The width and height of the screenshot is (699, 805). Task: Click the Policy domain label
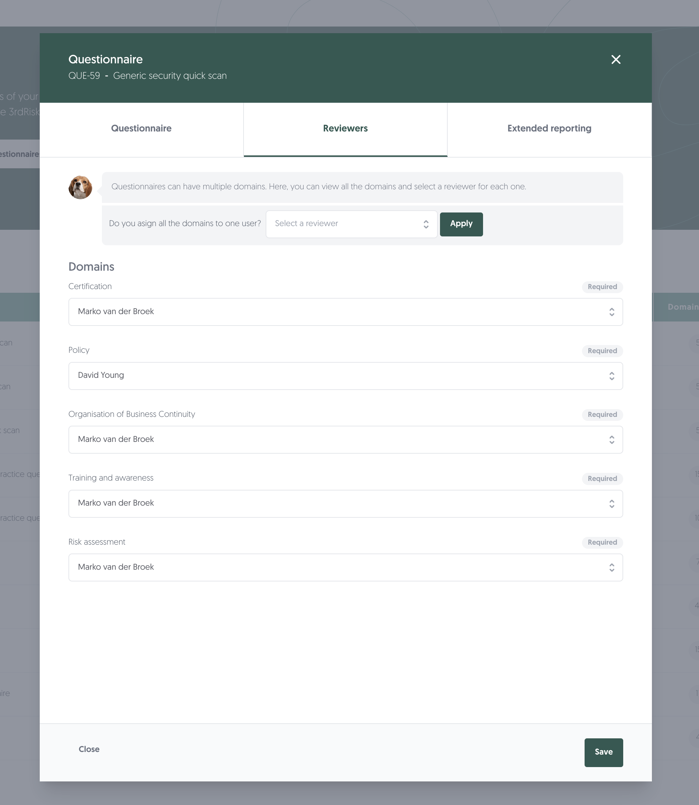(79, 350)
